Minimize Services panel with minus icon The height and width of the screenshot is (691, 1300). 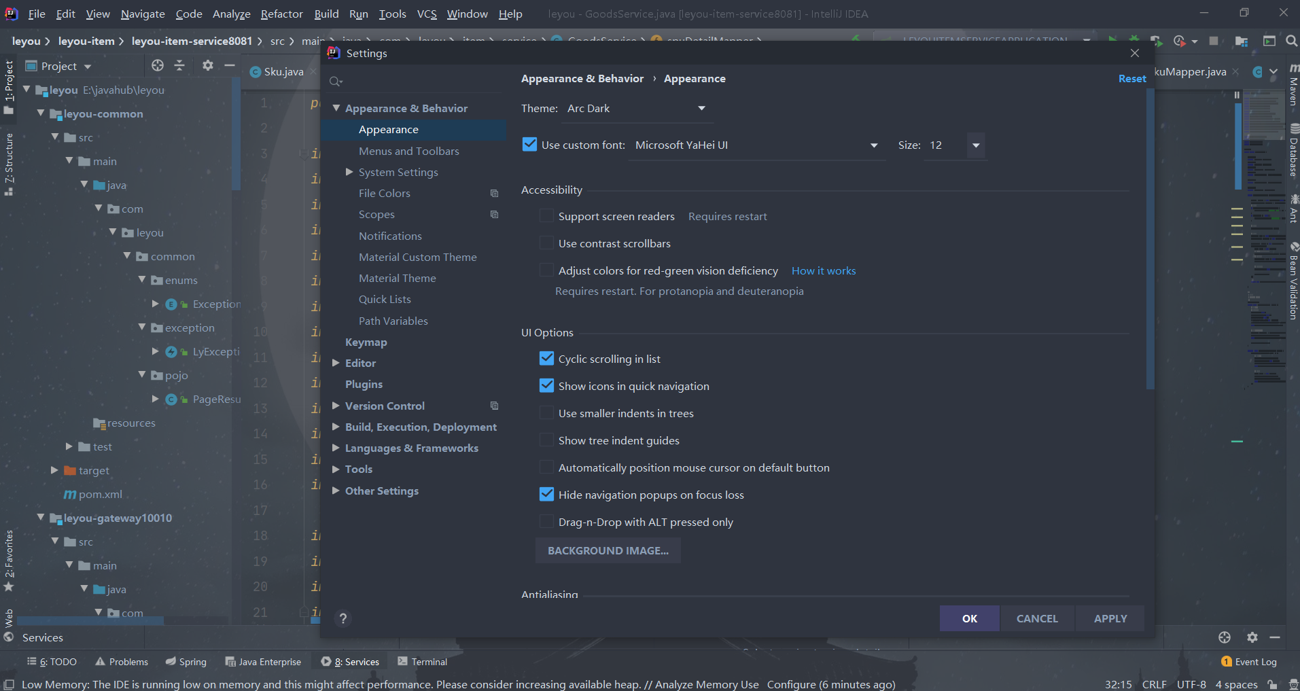pos(1275,637)
